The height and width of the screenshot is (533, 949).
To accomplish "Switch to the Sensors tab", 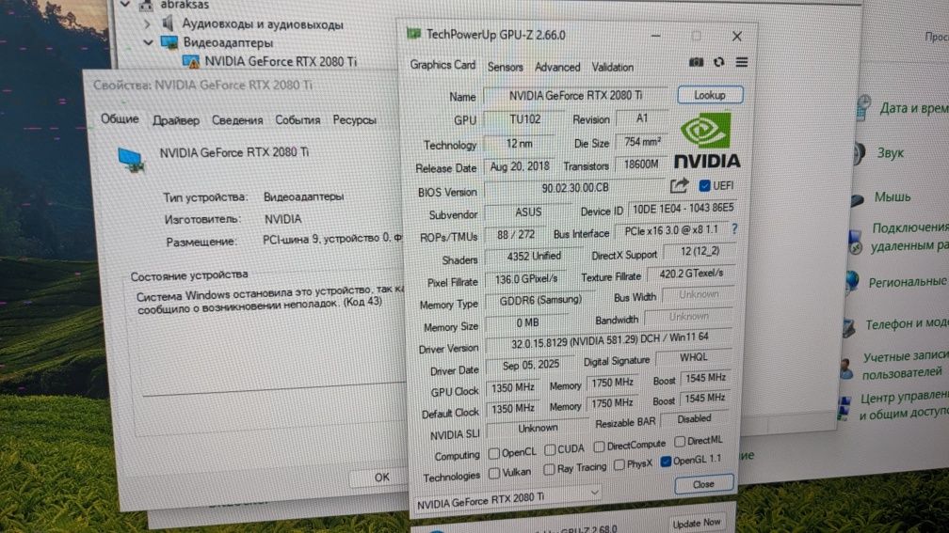I will coord(505,67).
